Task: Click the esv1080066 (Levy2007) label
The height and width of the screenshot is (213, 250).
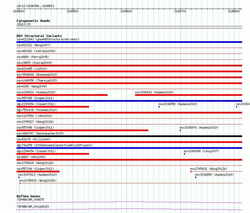Action: (201, 151)
